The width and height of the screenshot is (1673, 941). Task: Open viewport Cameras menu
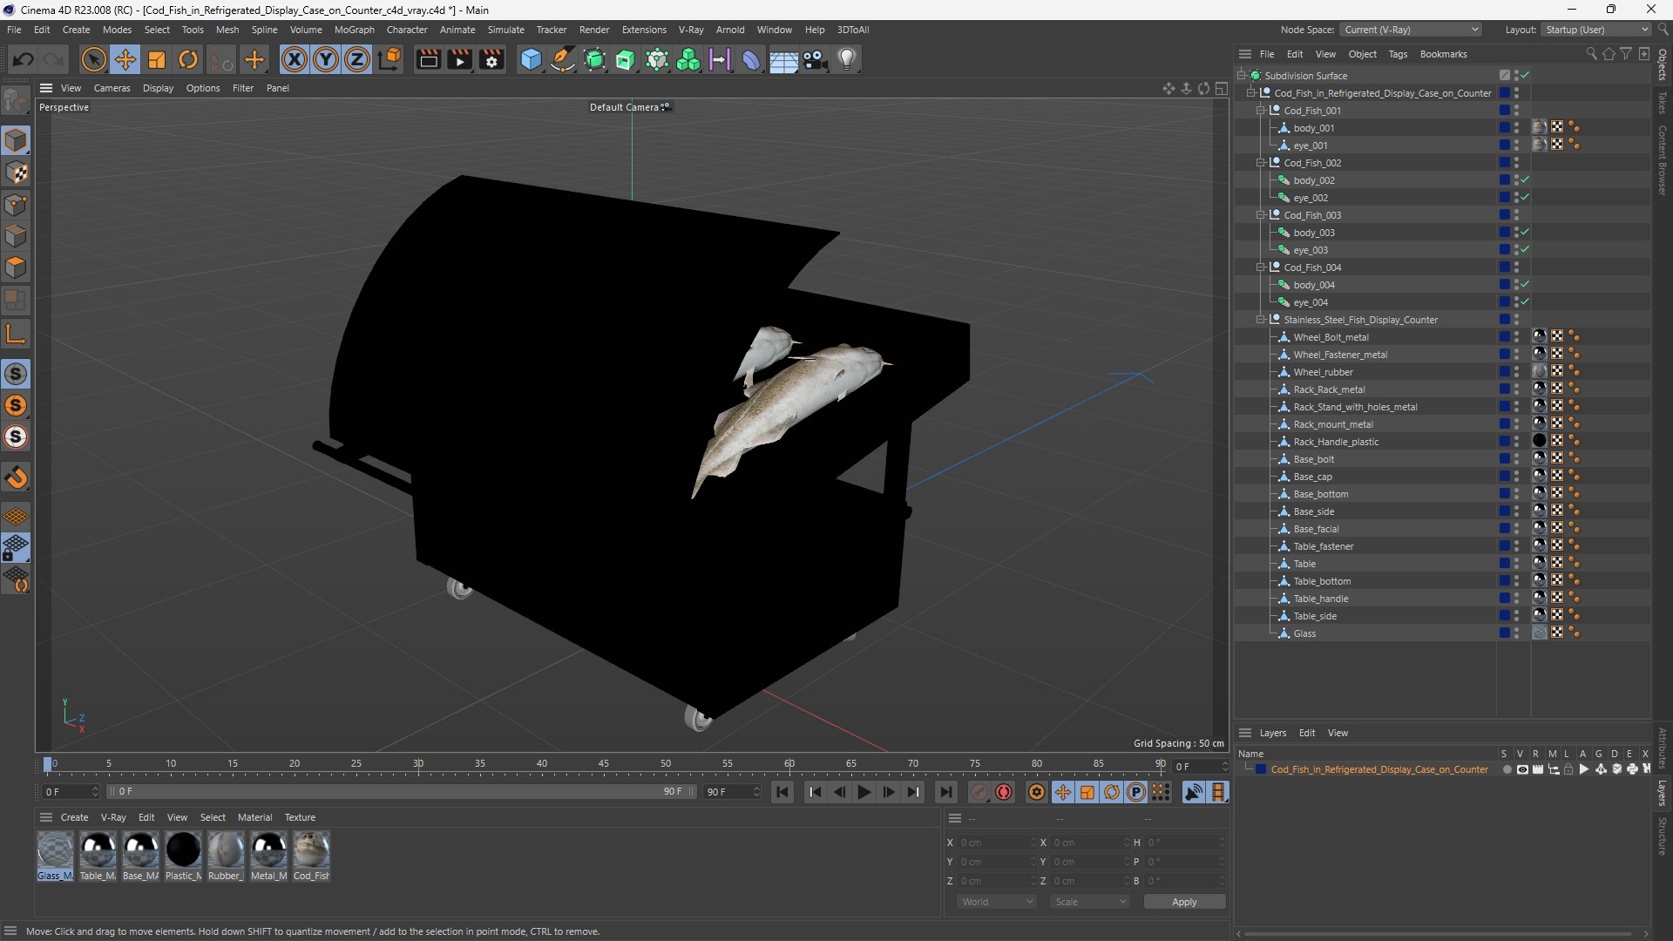click(x=112, y=88)
